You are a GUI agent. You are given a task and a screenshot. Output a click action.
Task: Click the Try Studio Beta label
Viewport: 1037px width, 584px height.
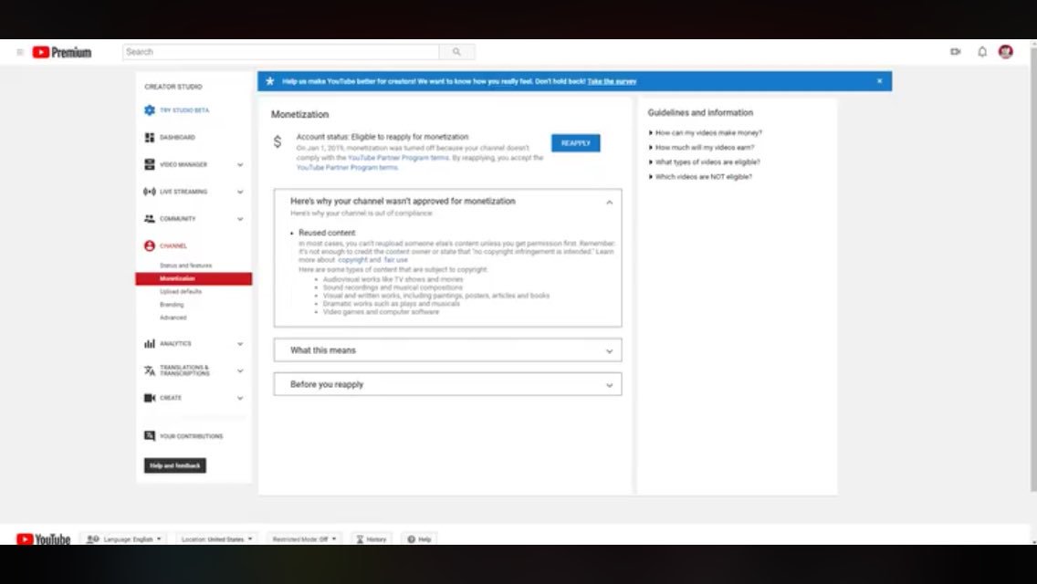184,110
